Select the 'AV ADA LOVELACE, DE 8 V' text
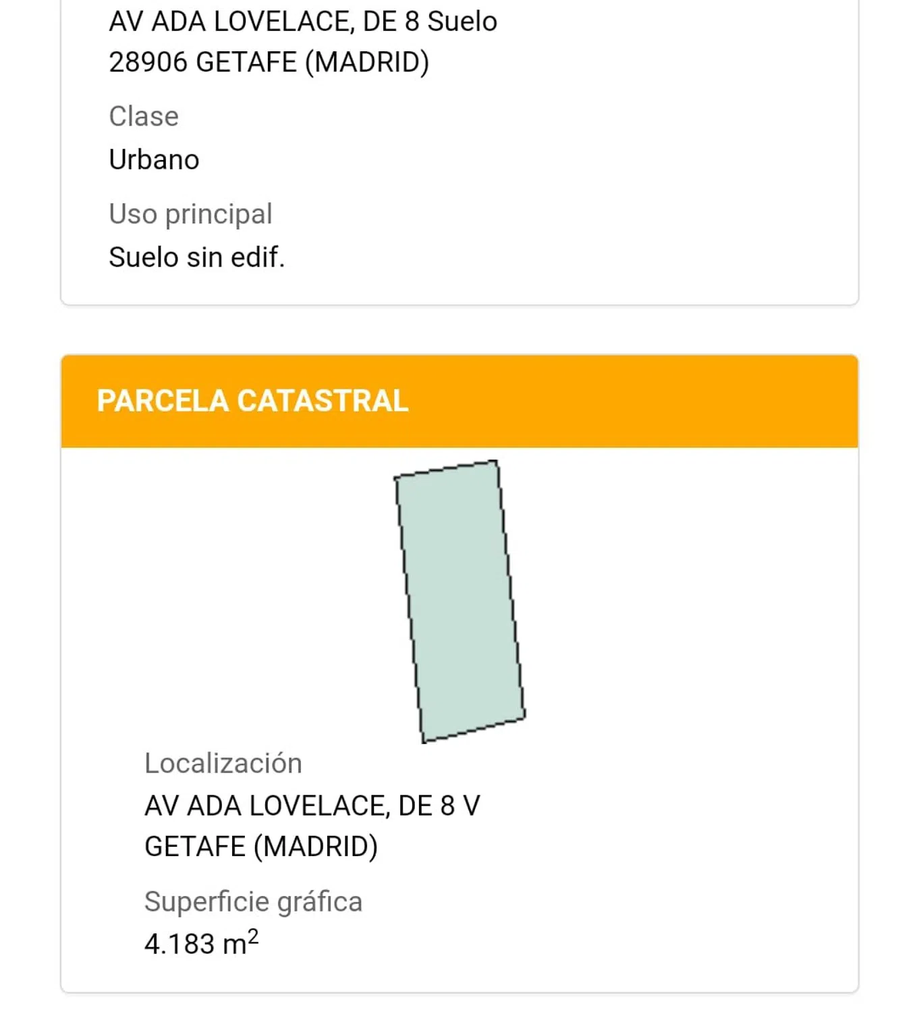917x1012 pixels. point(312,806)
